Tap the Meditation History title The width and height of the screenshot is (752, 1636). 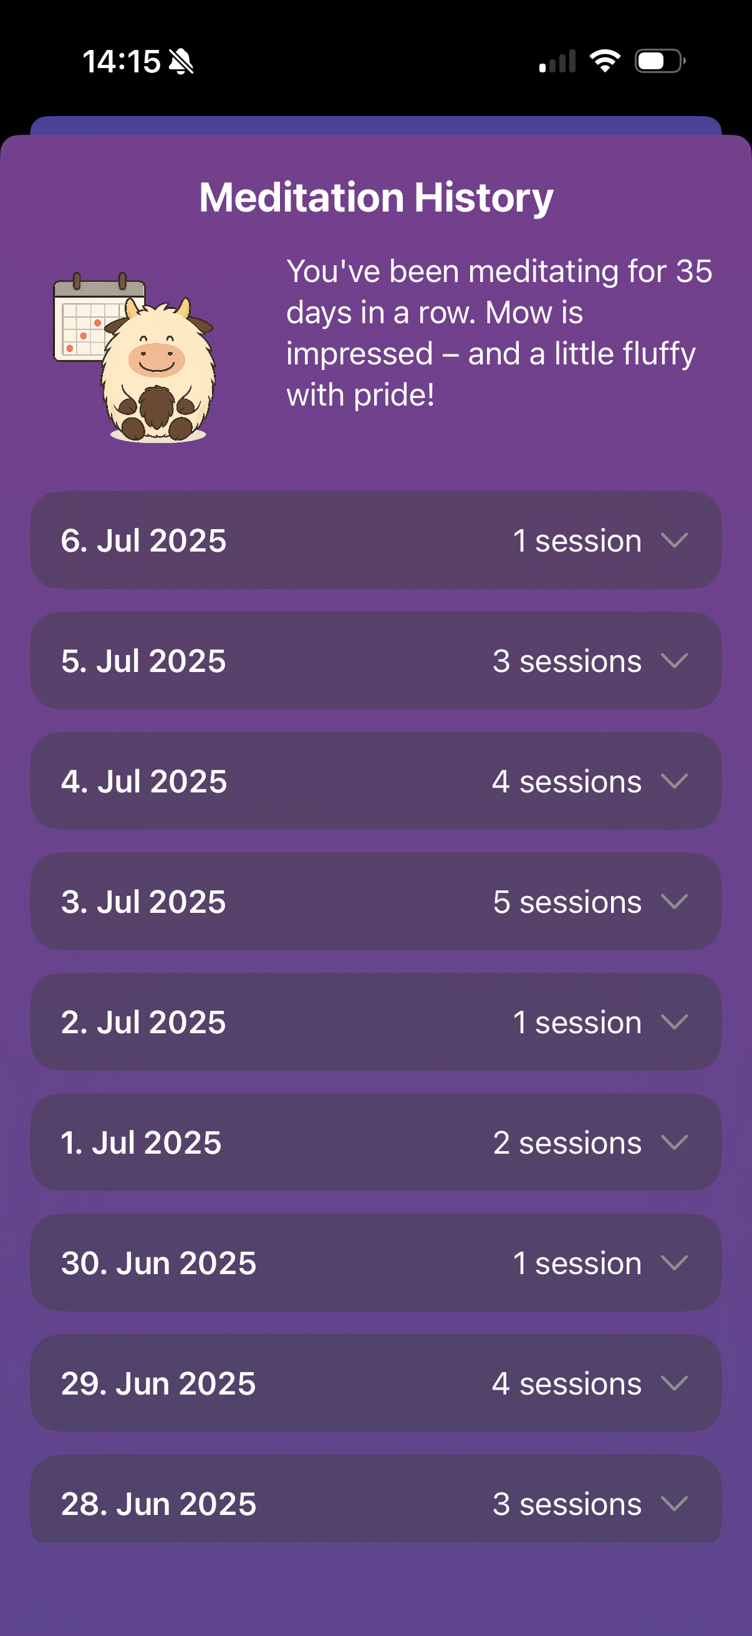click(x=377, y=198)
